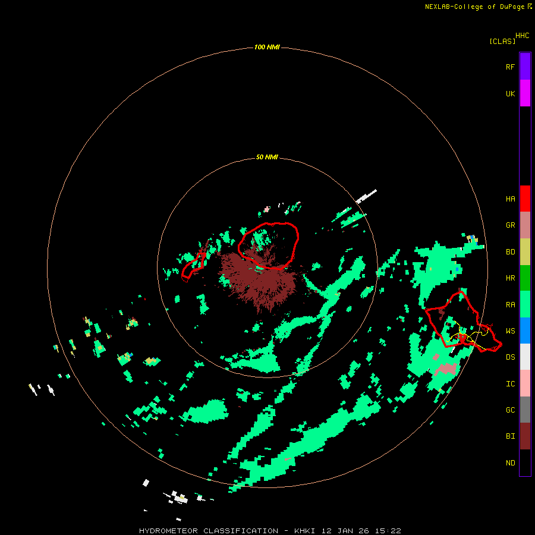Click the RF purple legend swatch
The image size is (535, 535).
click(525, 67)
